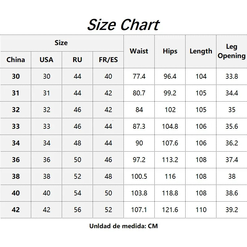Click the merged Size header cell

[x=61, y=43]
